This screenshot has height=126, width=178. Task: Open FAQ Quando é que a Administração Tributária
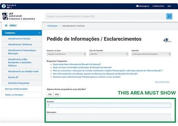click(87, 77)
